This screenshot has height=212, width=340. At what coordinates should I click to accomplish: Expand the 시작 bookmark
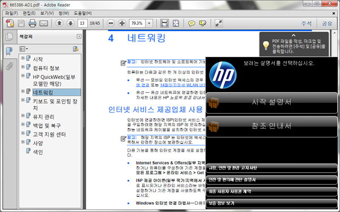coord(23,58)
